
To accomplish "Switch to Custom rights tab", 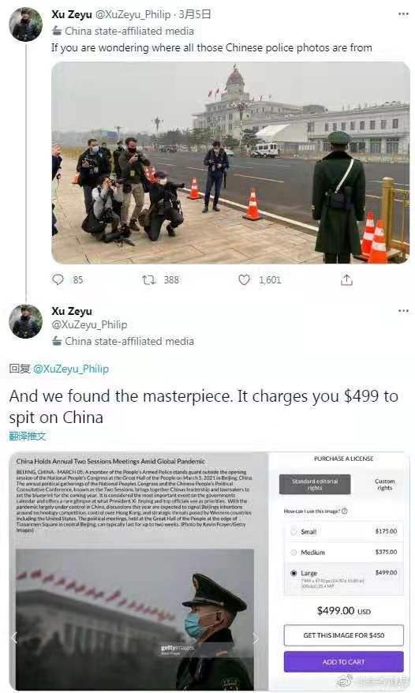I will click(384, 485).
